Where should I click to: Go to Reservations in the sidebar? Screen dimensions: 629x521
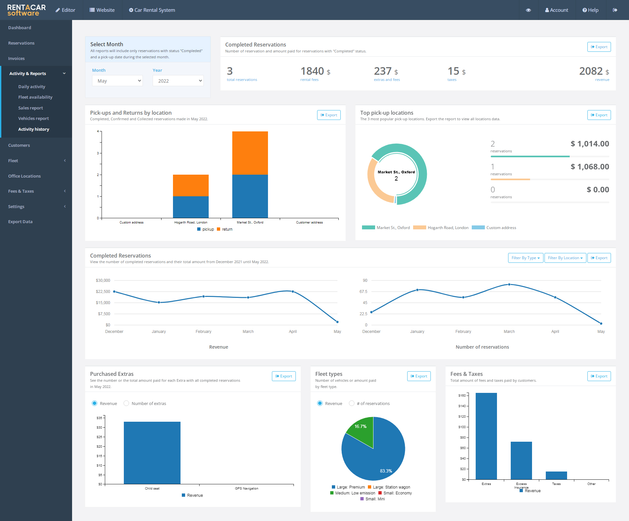click(21, 43)
